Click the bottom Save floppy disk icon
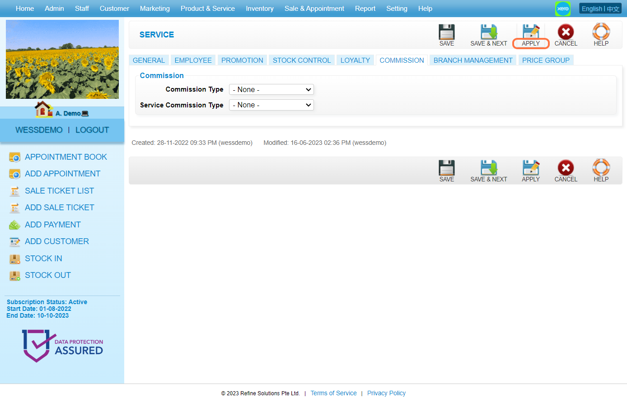627x407 pixels. pos(446,168)
